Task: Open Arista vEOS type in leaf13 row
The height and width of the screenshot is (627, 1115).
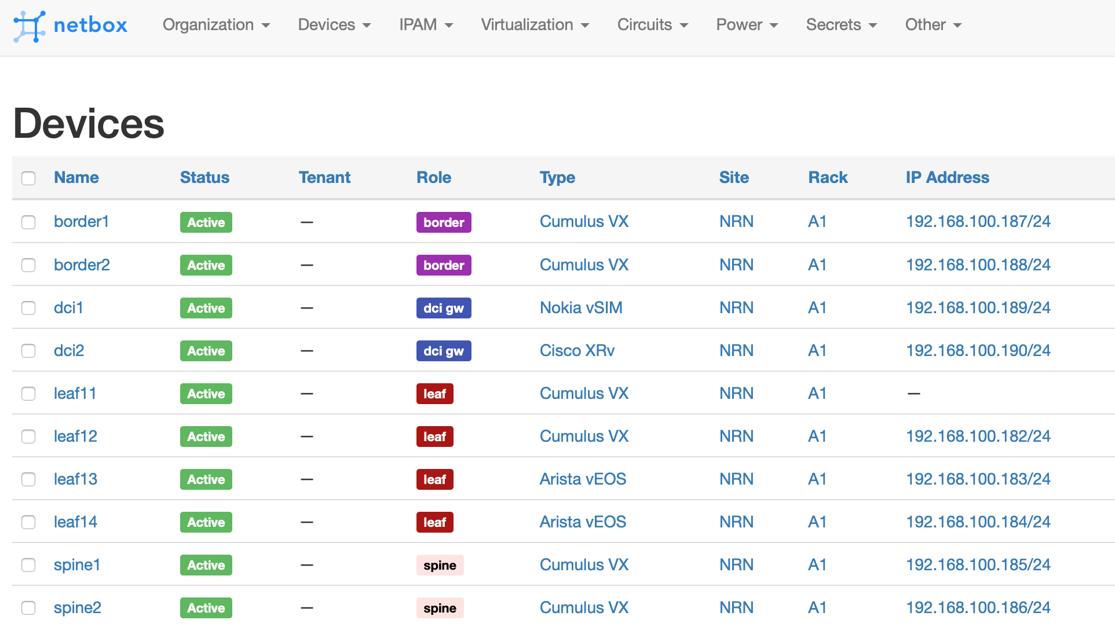Action: 583,479
